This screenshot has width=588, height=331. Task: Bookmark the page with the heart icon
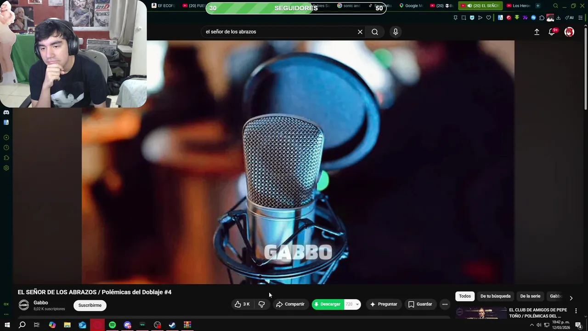[488, 17]
